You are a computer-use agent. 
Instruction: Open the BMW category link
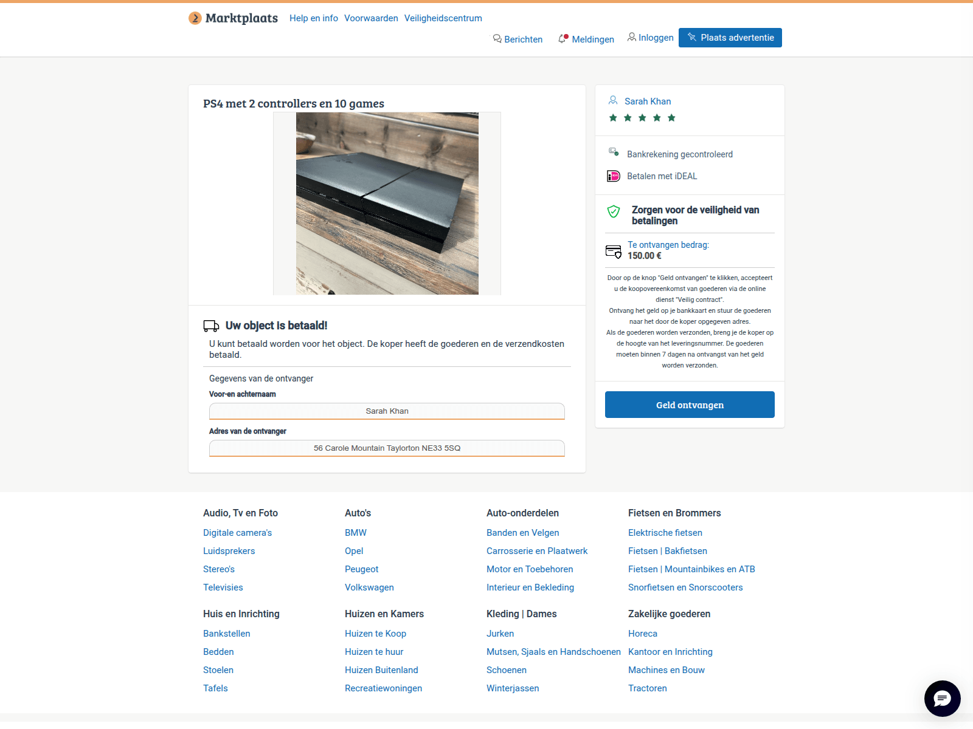(x=356, y=533)
